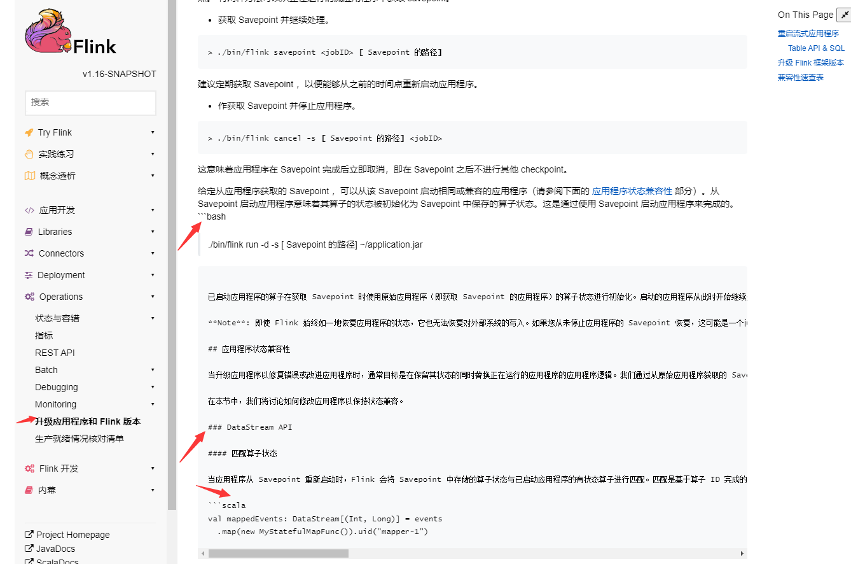Jump to Table API & SQL section

tap(817, 48)
